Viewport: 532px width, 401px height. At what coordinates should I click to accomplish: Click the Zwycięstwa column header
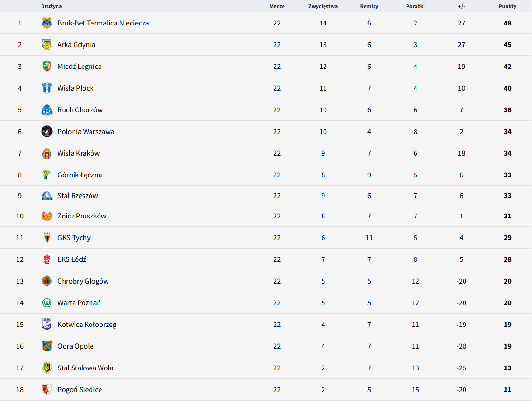(x=323, y=6)
